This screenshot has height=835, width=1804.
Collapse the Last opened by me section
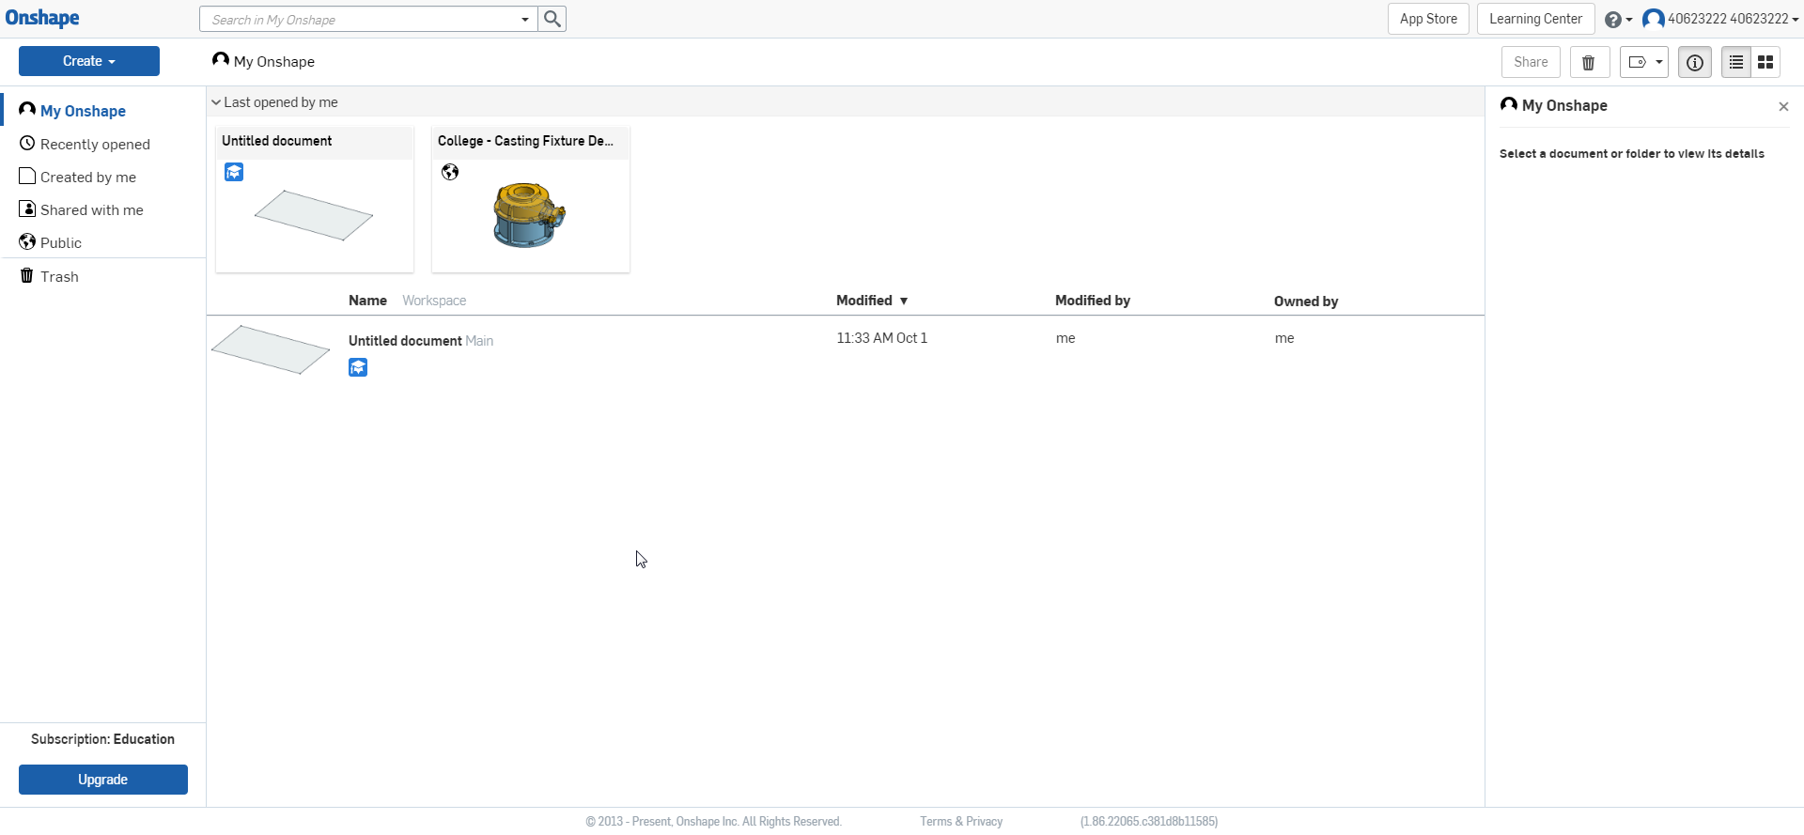[216, 102]
